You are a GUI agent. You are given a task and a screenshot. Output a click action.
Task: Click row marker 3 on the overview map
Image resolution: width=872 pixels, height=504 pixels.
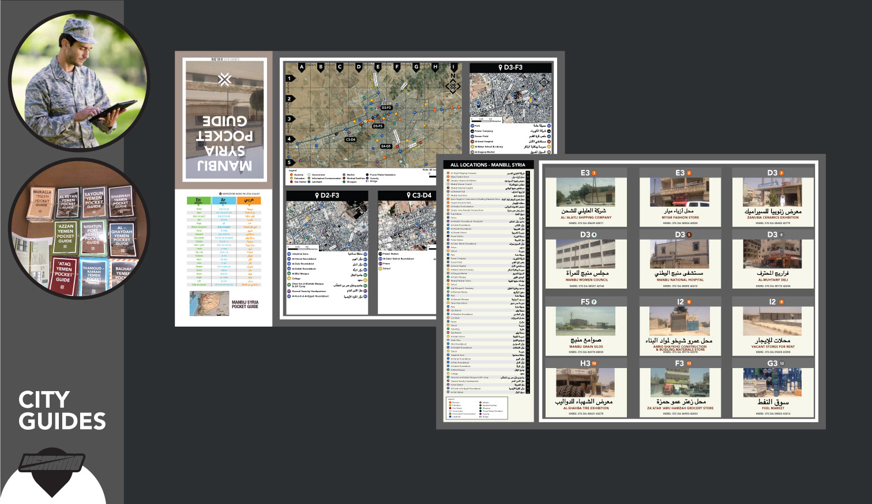(x=290, y=119)
